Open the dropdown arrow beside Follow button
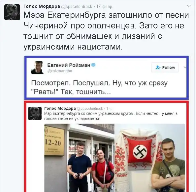This screenshot has width=196, height=192. click(185, 67)
